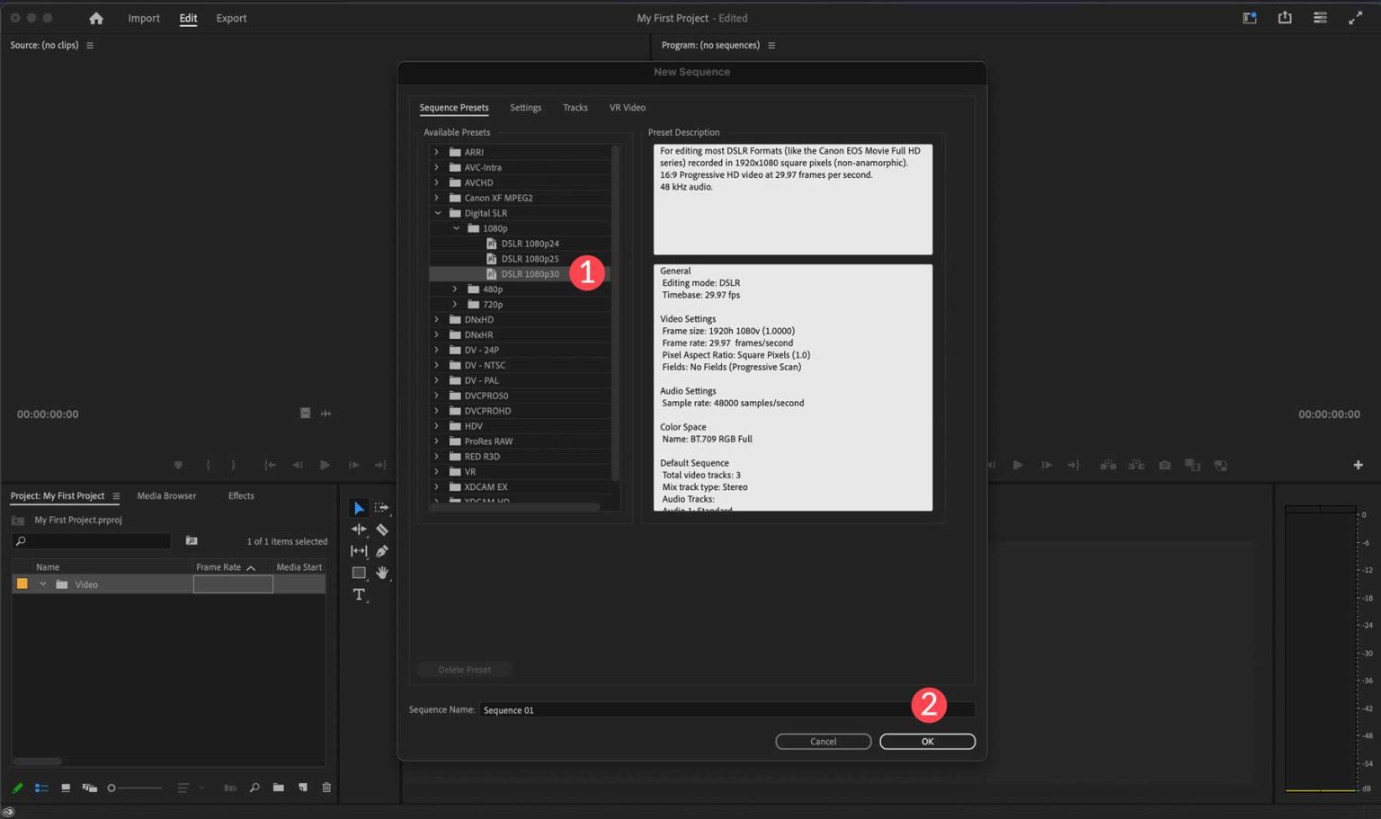Viewport: 1381px width, 819px height.
Task: Select the Pen tool
Action: (x=381, y=551)
